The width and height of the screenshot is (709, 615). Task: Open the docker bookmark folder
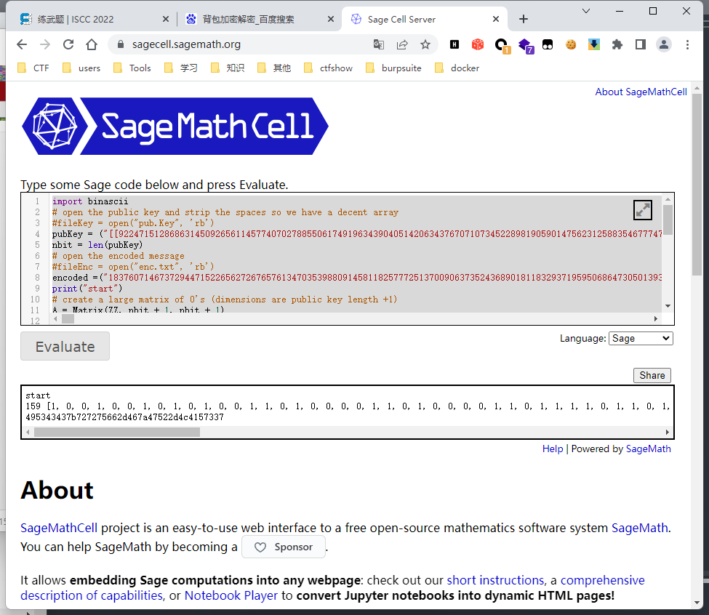tap(457, 68)
